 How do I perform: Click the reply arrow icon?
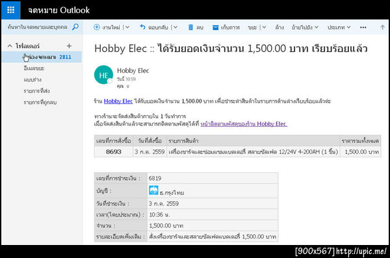[x=143, y=27]
